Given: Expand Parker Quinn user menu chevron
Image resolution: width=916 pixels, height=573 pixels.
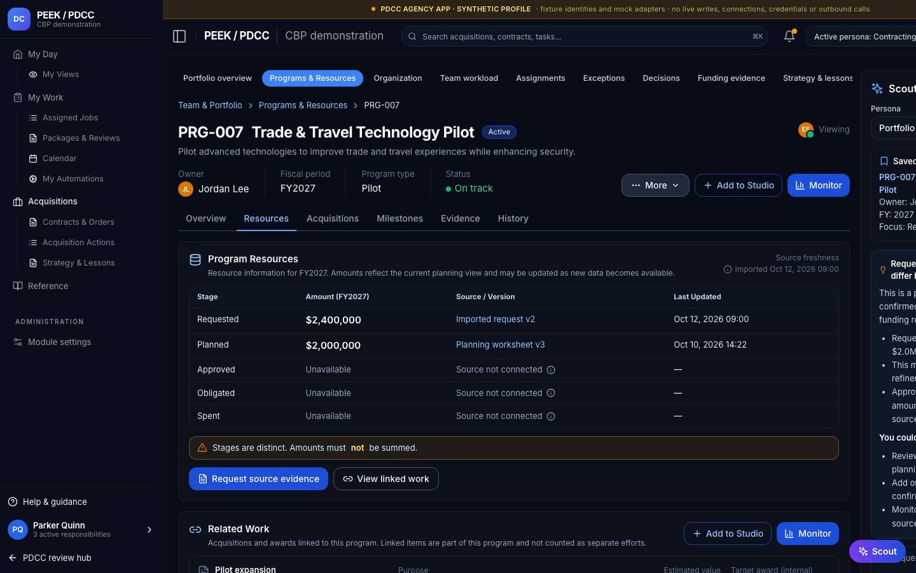Looking at the screenshot, I should pyautogui.click(x=149, y=530).
